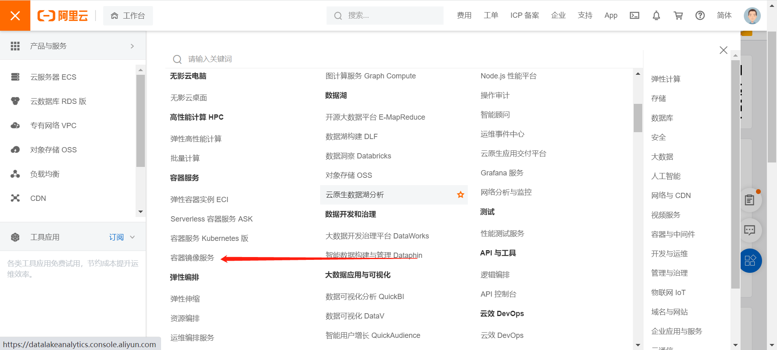Image resolution: width=777 pixels, height=350 pixels.
Task: Open 弹性容器实例 ECI
Action: pos(199,200)
